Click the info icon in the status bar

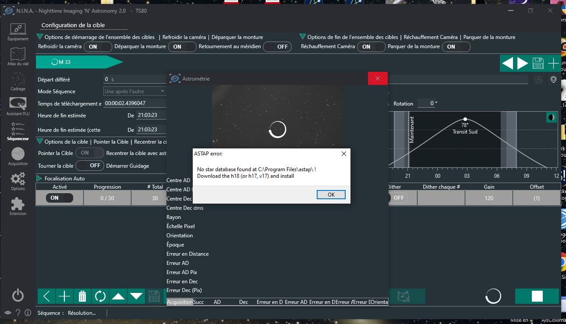point(28,313)
